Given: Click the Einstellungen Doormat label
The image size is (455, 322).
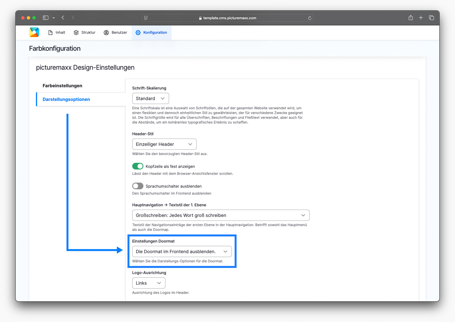Looking at the screenshot, I should tap(153, 241).
